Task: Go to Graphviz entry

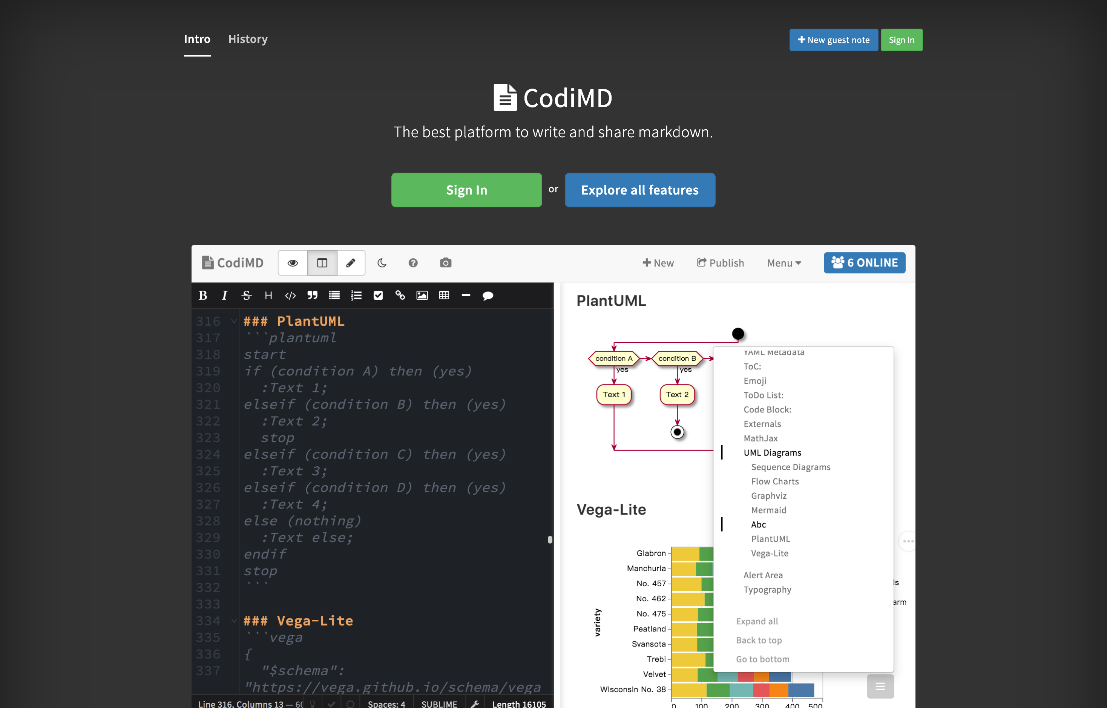Action: (769, 496)
